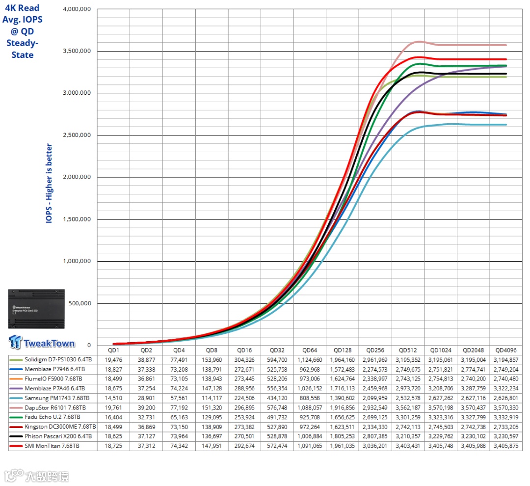530x486 pixels.
Task: Click Fadu Echo QD4096 value 3,332,919
Action: (x=506, y=417)
